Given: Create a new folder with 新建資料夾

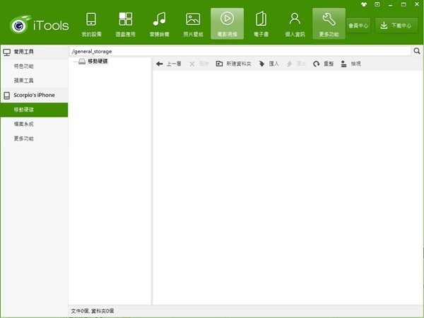Looking at the screenshot, I should click(233, 64).
